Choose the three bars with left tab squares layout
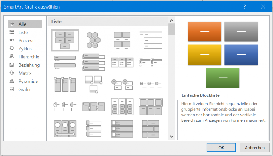 coord(94,129)
